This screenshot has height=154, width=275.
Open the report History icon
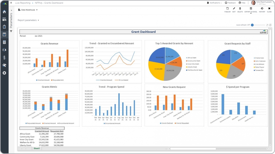(262, 9)
